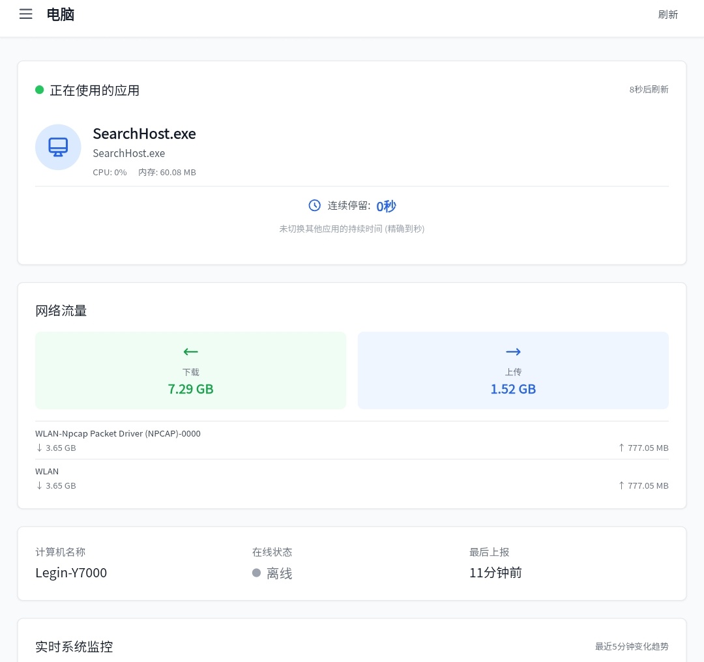Click the SearchHost.exe bold title
The image size is (704, 662).
pos(144,134)
